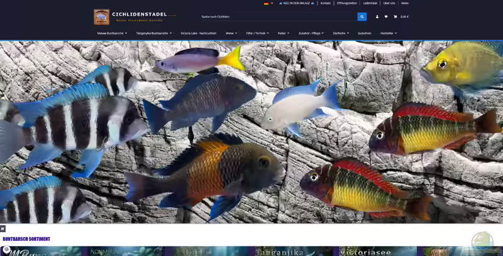Image resolution: width=503 pixels, height=256 pixels.
Task: Focus the Suche nach Cichliden search field
Action: [279, 17]
